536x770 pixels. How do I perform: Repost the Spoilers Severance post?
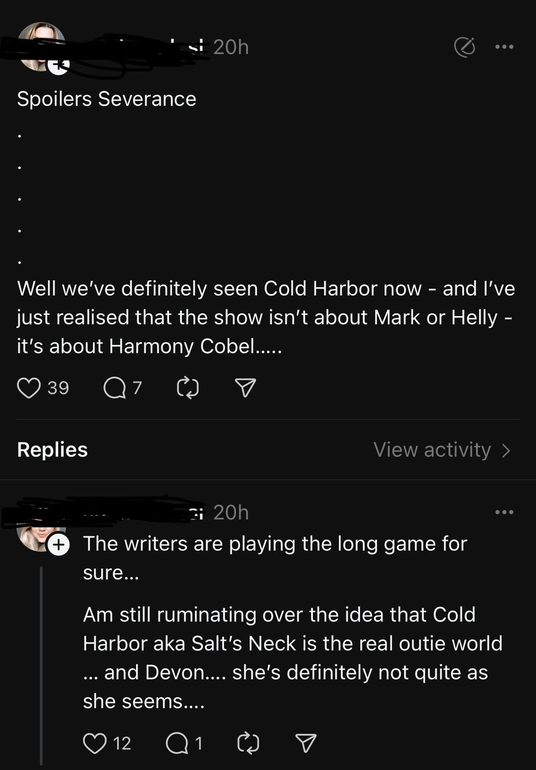pyautogui.click(x=188, y=388)
